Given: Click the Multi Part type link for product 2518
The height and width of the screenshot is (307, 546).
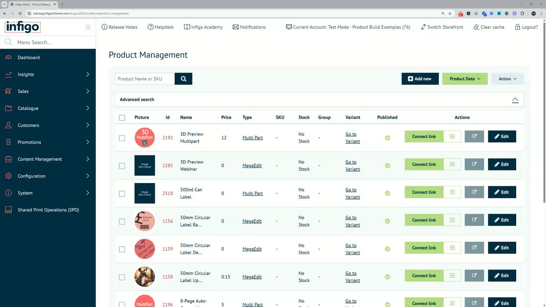Looking at the screenshot, I should pos(252,193).
